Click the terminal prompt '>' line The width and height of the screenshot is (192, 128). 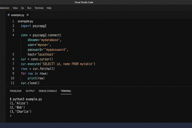[x=11, y=116]
